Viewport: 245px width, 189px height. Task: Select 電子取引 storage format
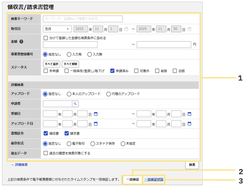[x=69, y=144]
